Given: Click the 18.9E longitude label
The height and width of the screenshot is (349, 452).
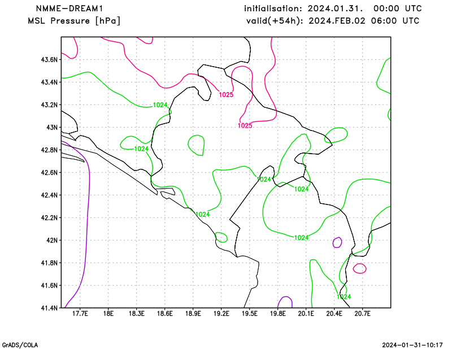Looking at the screenshot, I should point(193,313).
